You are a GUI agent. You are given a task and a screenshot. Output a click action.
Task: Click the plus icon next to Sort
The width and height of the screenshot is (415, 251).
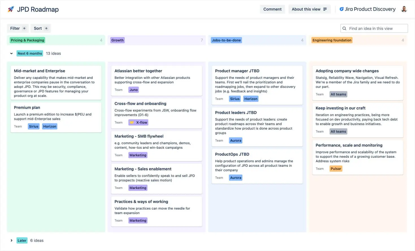pyautogui.click(x=46, y=28)
